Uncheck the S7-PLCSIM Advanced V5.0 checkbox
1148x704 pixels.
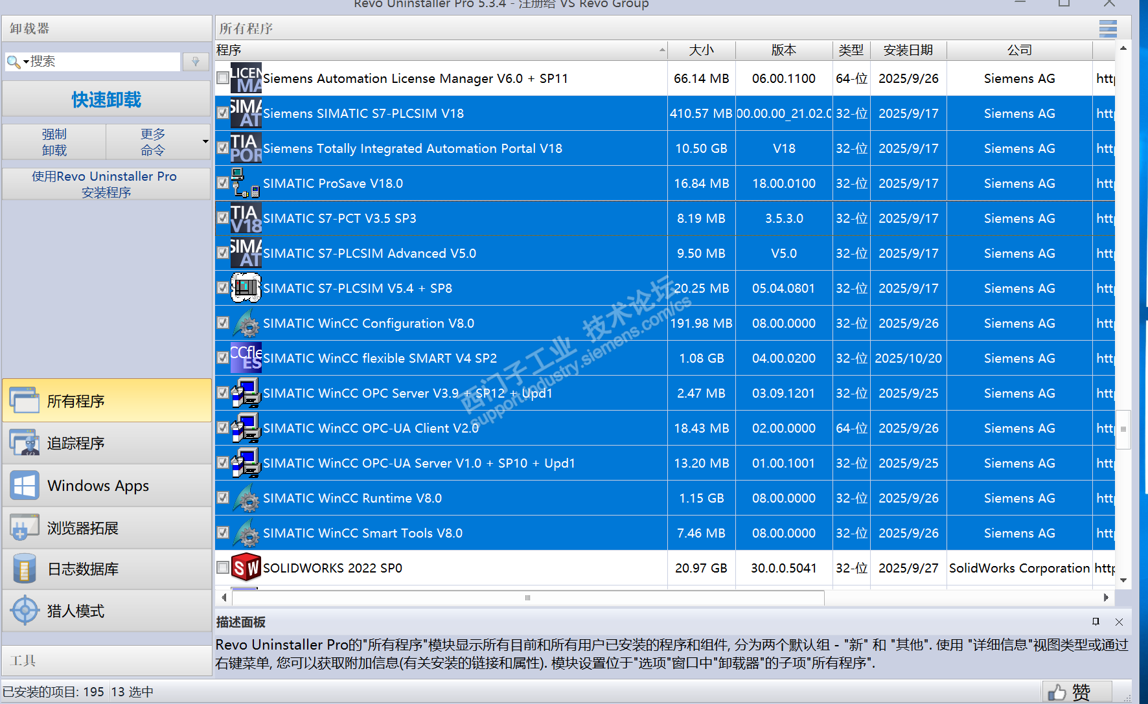click(x=223, y=253)
